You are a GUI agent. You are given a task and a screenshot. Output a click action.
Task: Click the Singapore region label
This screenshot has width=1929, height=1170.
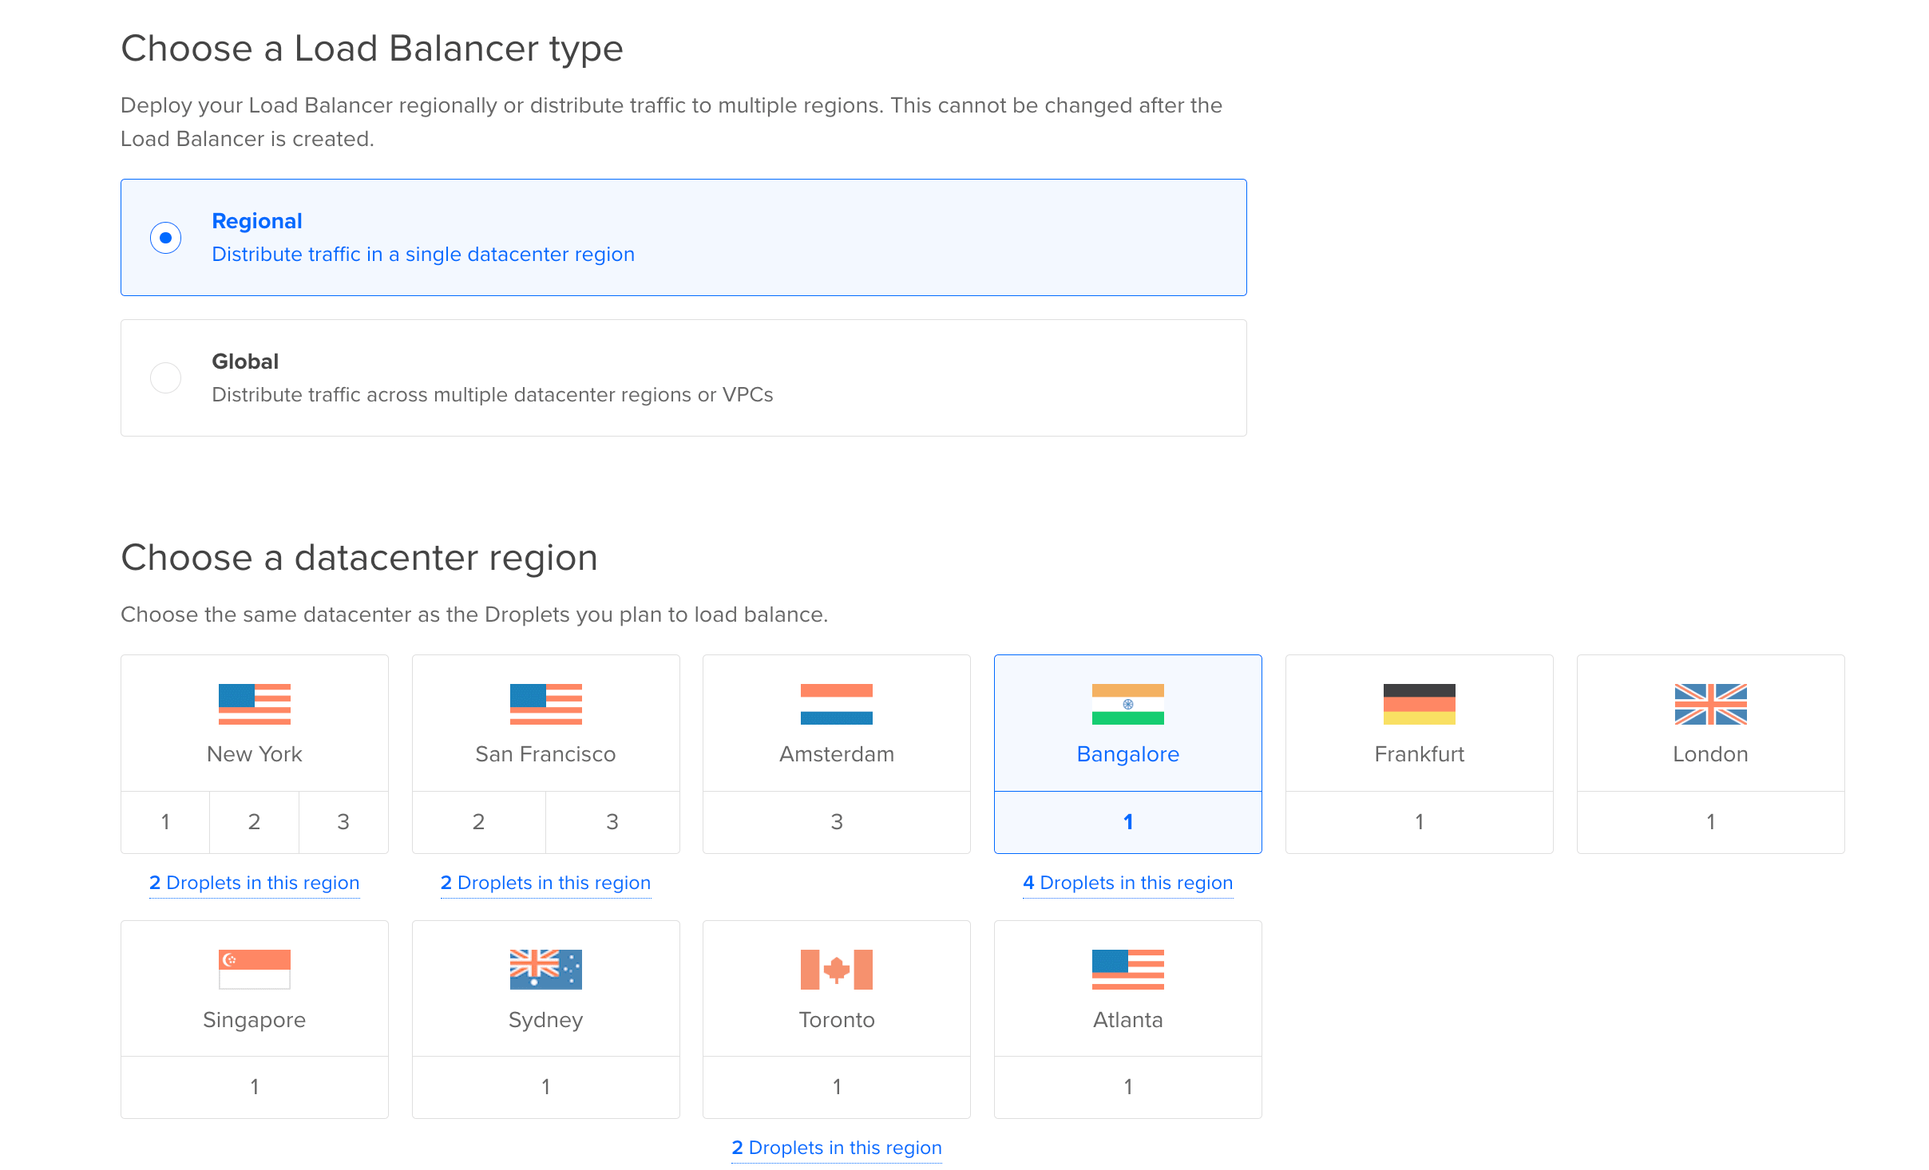pos(254,1020)
